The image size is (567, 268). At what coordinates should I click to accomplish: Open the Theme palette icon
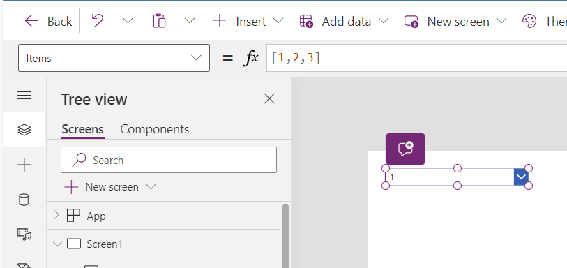click(529, 22)
